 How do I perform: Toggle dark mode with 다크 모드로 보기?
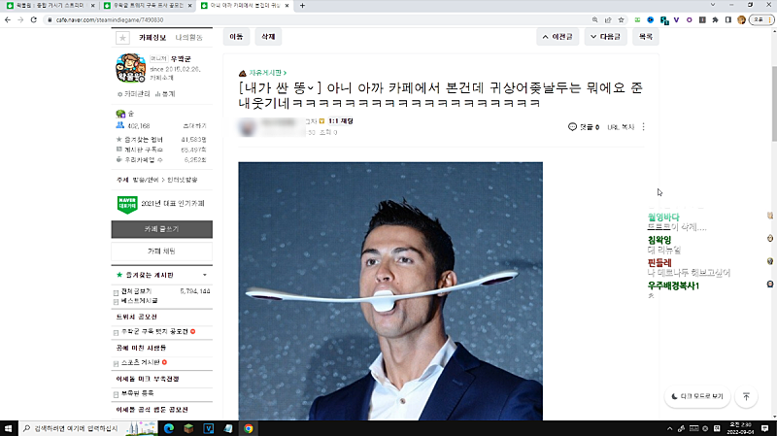pos(697,396)
